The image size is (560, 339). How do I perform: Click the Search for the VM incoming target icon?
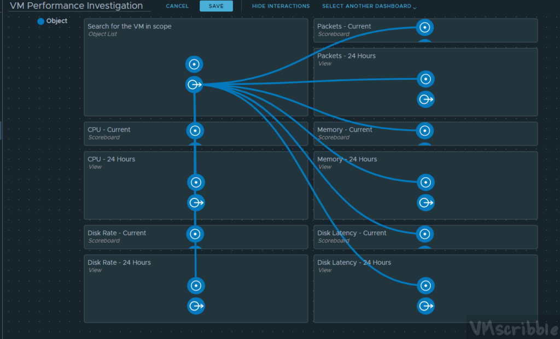(x=194, y=65)
